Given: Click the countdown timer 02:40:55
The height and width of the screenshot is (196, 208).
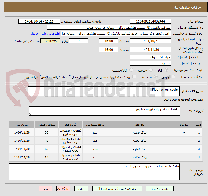Looking at the screenshot, I should tap(50, 41).
